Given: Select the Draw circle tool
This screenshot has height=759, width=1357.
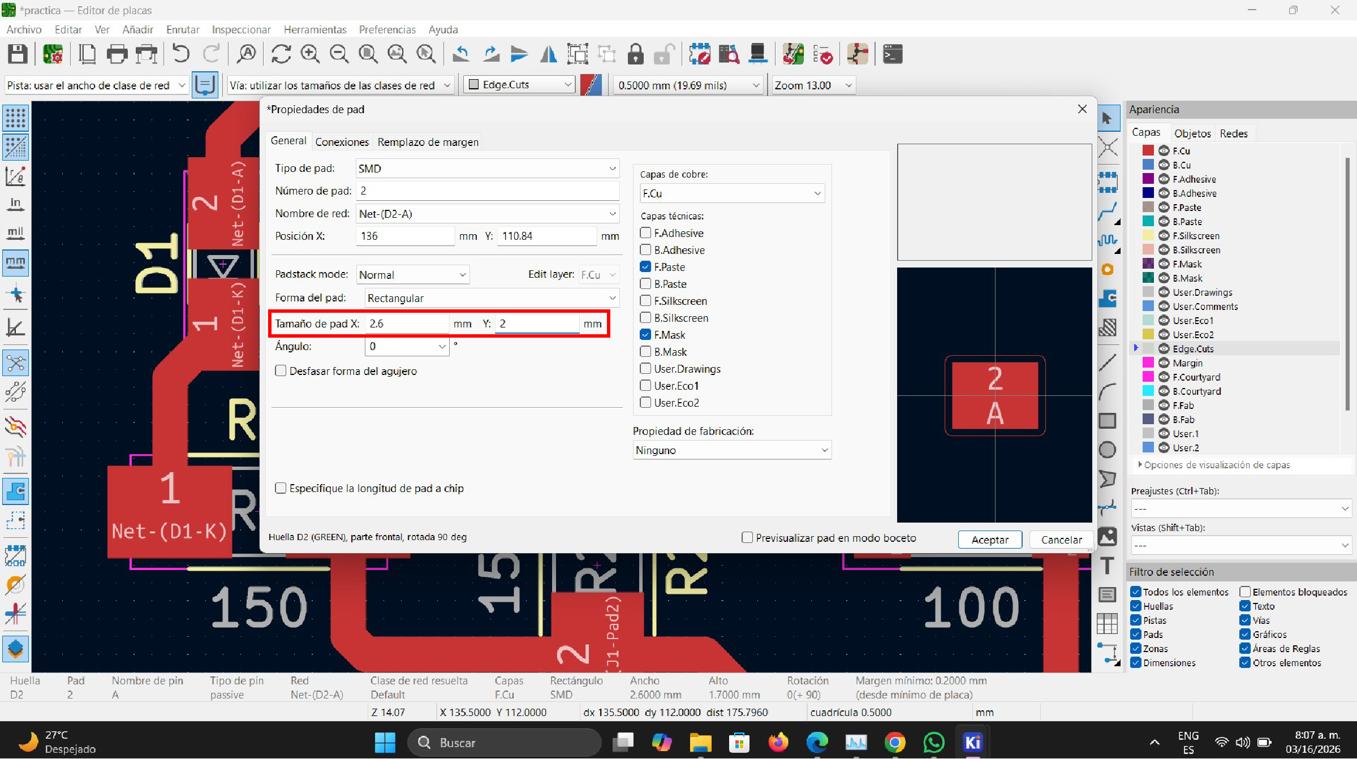Looking at the screenshot, I should (1107, 450).
